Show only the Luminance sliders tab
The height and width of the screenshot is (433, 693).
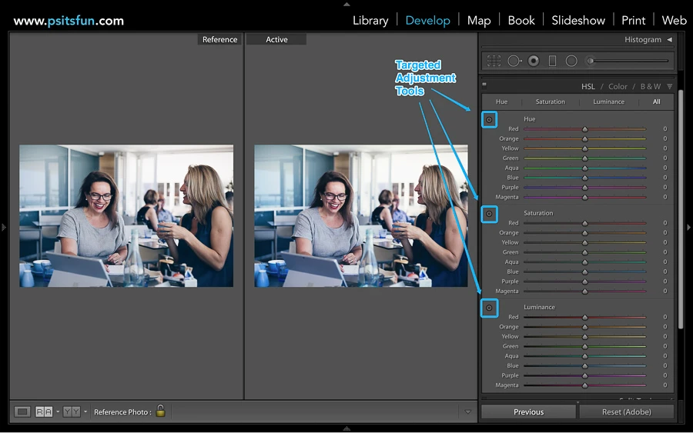click(x=608, y=102)
